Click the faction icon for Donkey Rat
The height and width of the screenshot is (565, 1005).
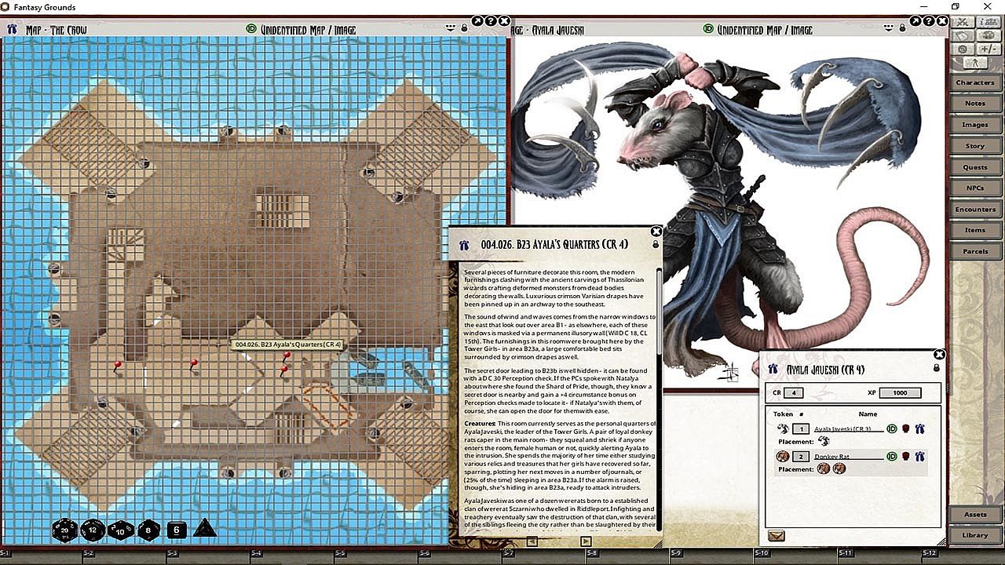(x=905, y=457)
